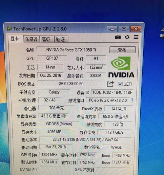Select the 验证 tab
The image size is (164, 175).
[x=61, y=39]
